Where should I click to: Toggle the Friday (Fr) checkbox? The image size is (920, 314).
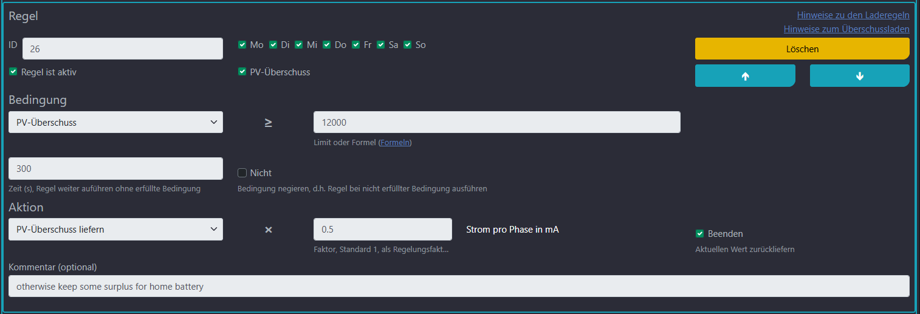point(356,45)
